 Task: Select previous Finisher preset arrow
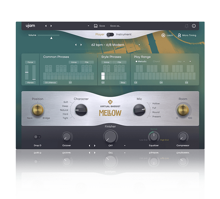tap(89, 145)
